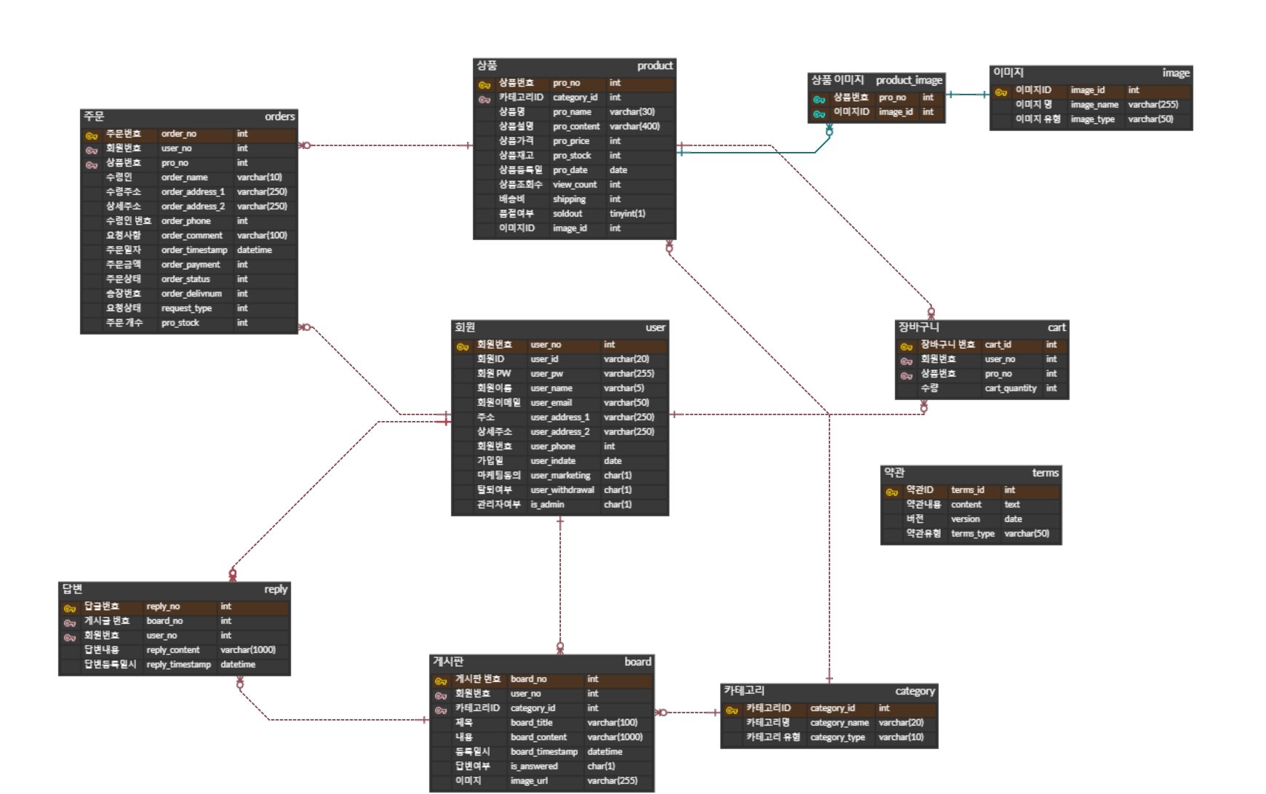Click the 'category_name' column in category

(840, 723)
